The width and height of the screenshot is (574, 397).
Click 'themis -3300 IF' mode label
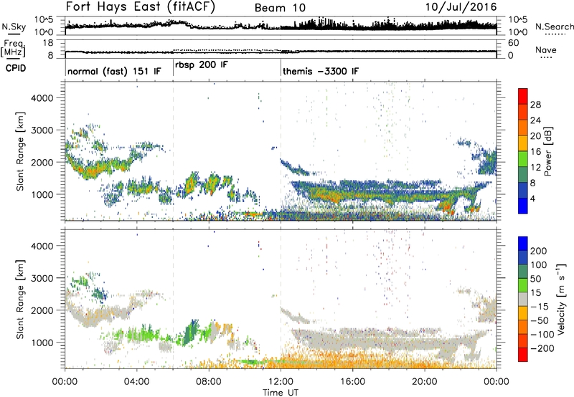click(x=321, y=71)
